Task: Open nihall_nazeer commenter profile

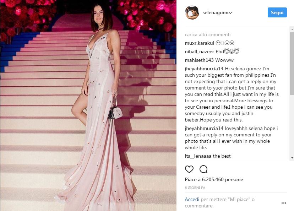Action: tap(199, 52)
